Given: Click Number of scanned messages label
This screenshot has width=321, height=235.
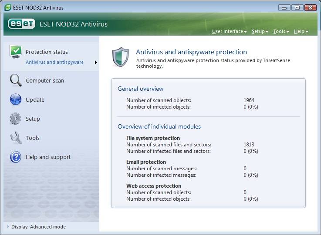Looking at the screenshot, I should 162,169.
